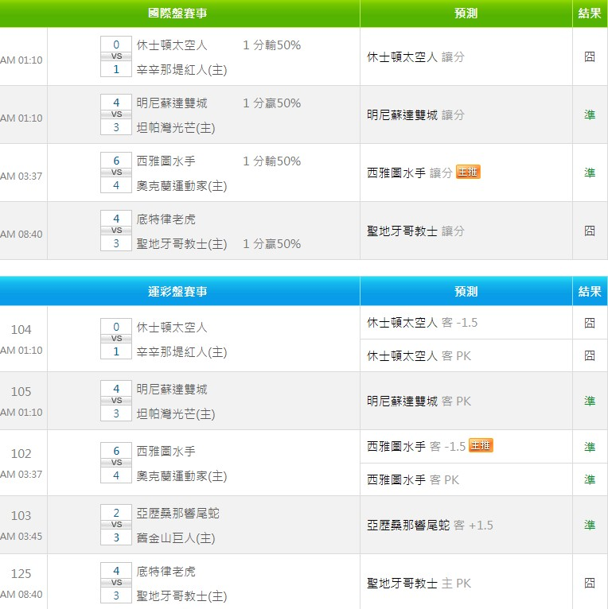The width and height of the screenshot is (608, 609).
Task: Click 聖地牙哥教士(主) in the 國際盤 match list
Action: [181, 244]
